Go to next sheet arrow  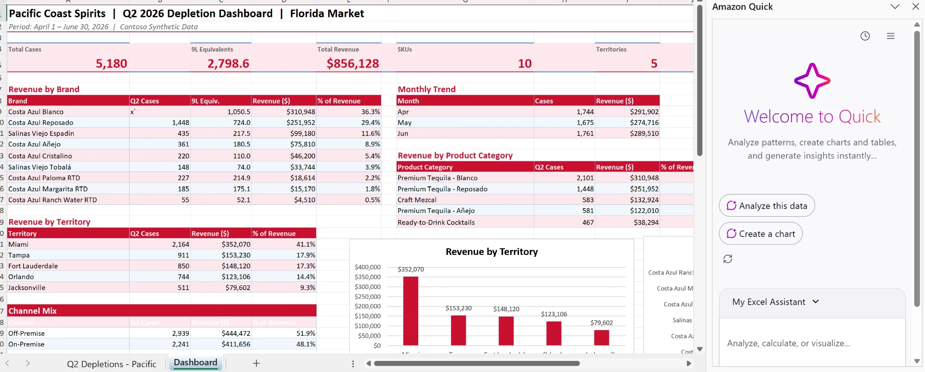pos(27,364)
